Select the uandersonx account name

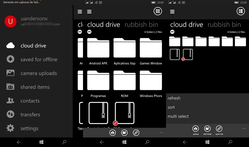pyautogui.click(x=34, y=19)
